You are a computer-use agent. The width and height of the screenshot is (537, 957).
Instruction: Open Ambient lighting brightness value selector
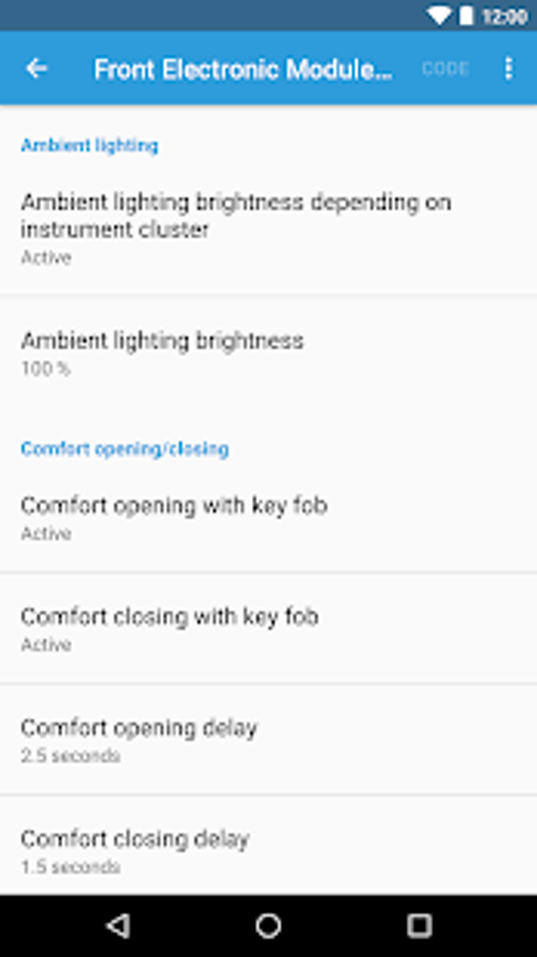click(268, 352)
